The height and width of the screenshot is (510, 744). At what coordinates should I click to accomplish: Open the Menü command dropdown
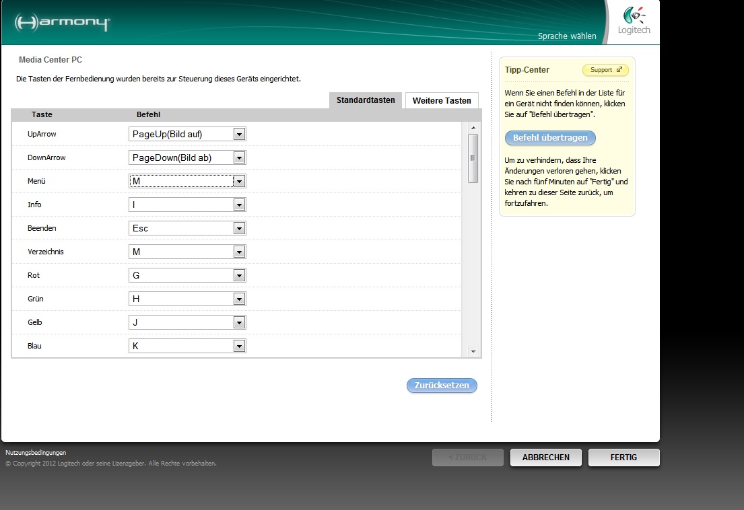187,181
